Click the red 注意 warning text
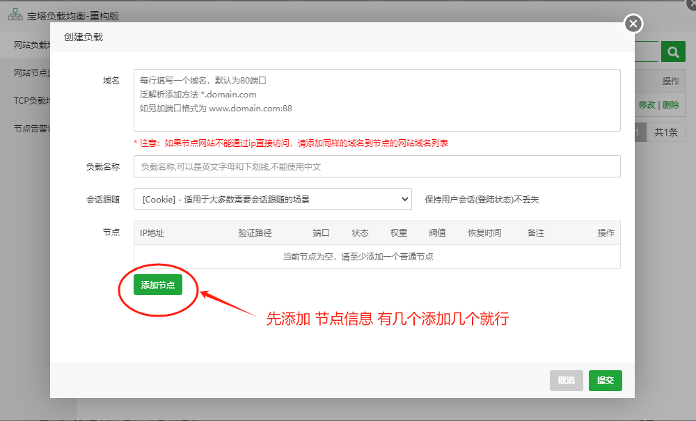This screenshot has width=696, height=421. click(x=291, y=143)
